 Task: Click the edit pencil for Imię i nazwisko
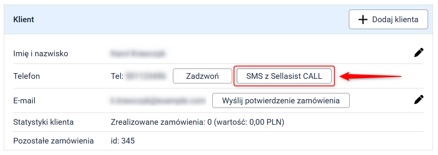tap(419, 53)
